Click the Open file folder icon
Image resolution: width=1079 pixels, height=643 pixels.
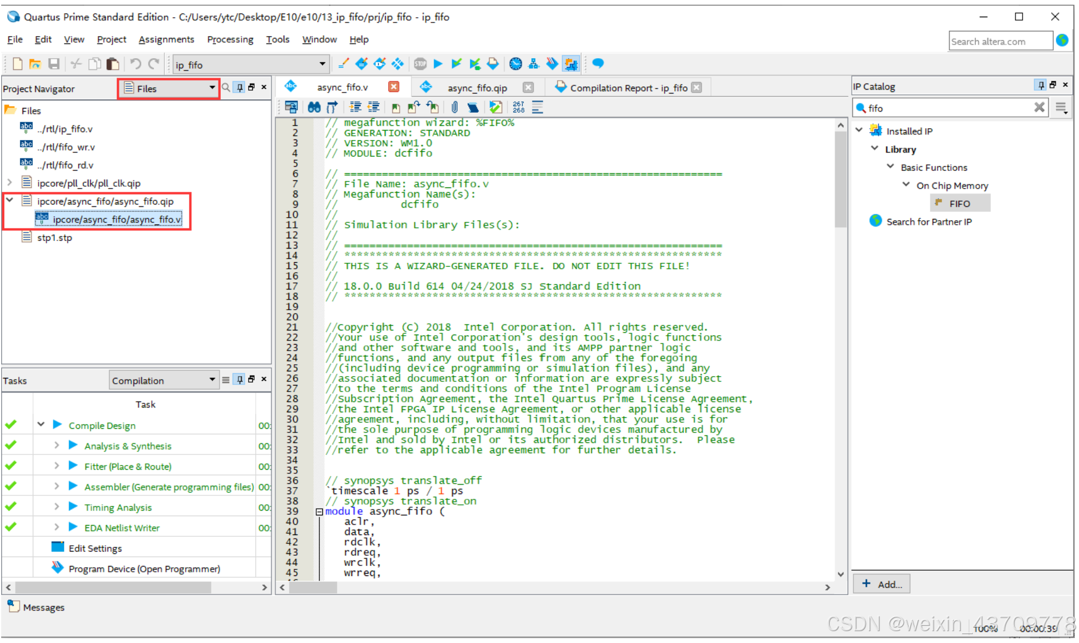coord(35,64)
